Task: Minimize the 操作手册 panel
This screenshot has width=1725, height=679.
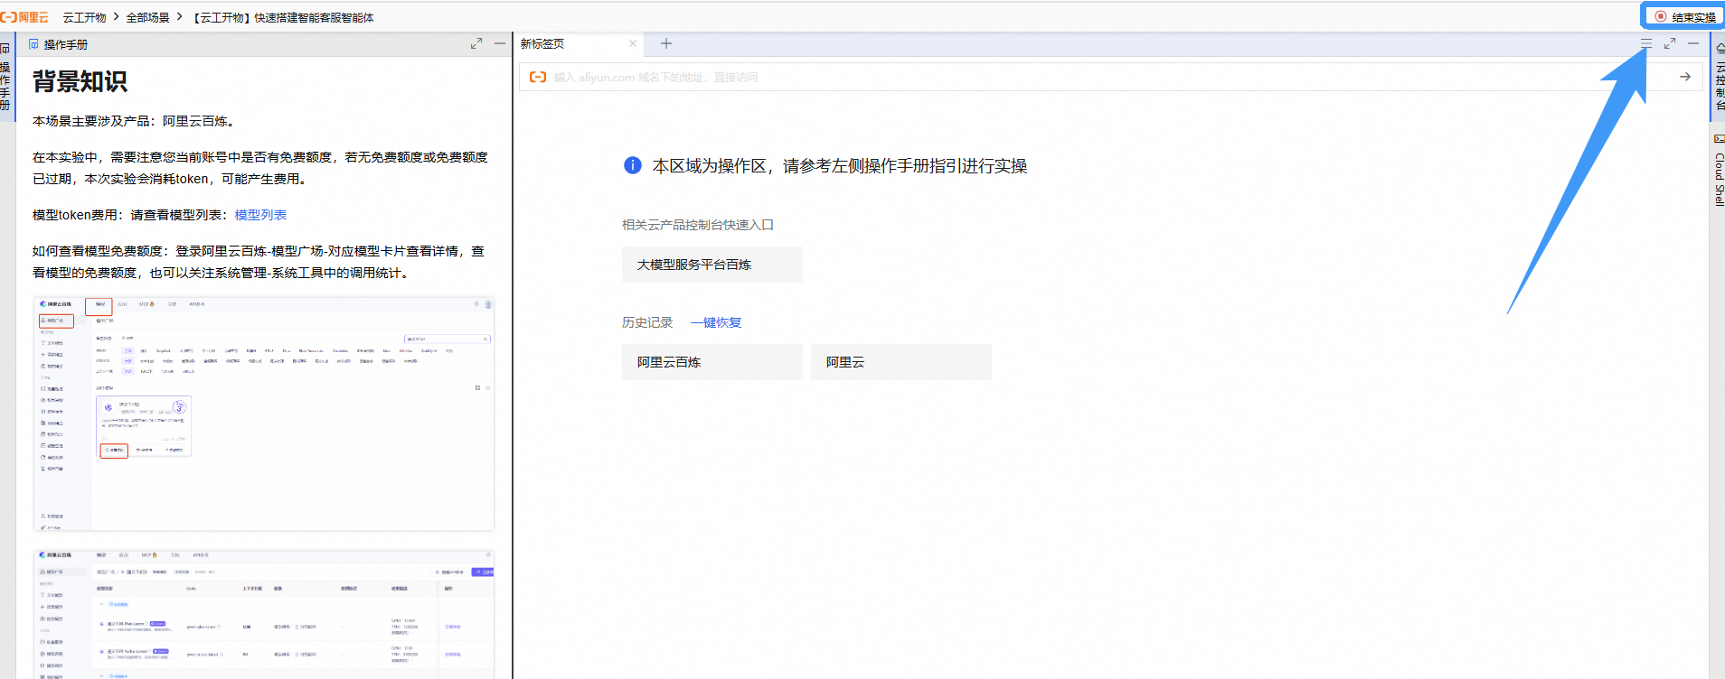Action: pyautogui.click(x=500, y=43)
